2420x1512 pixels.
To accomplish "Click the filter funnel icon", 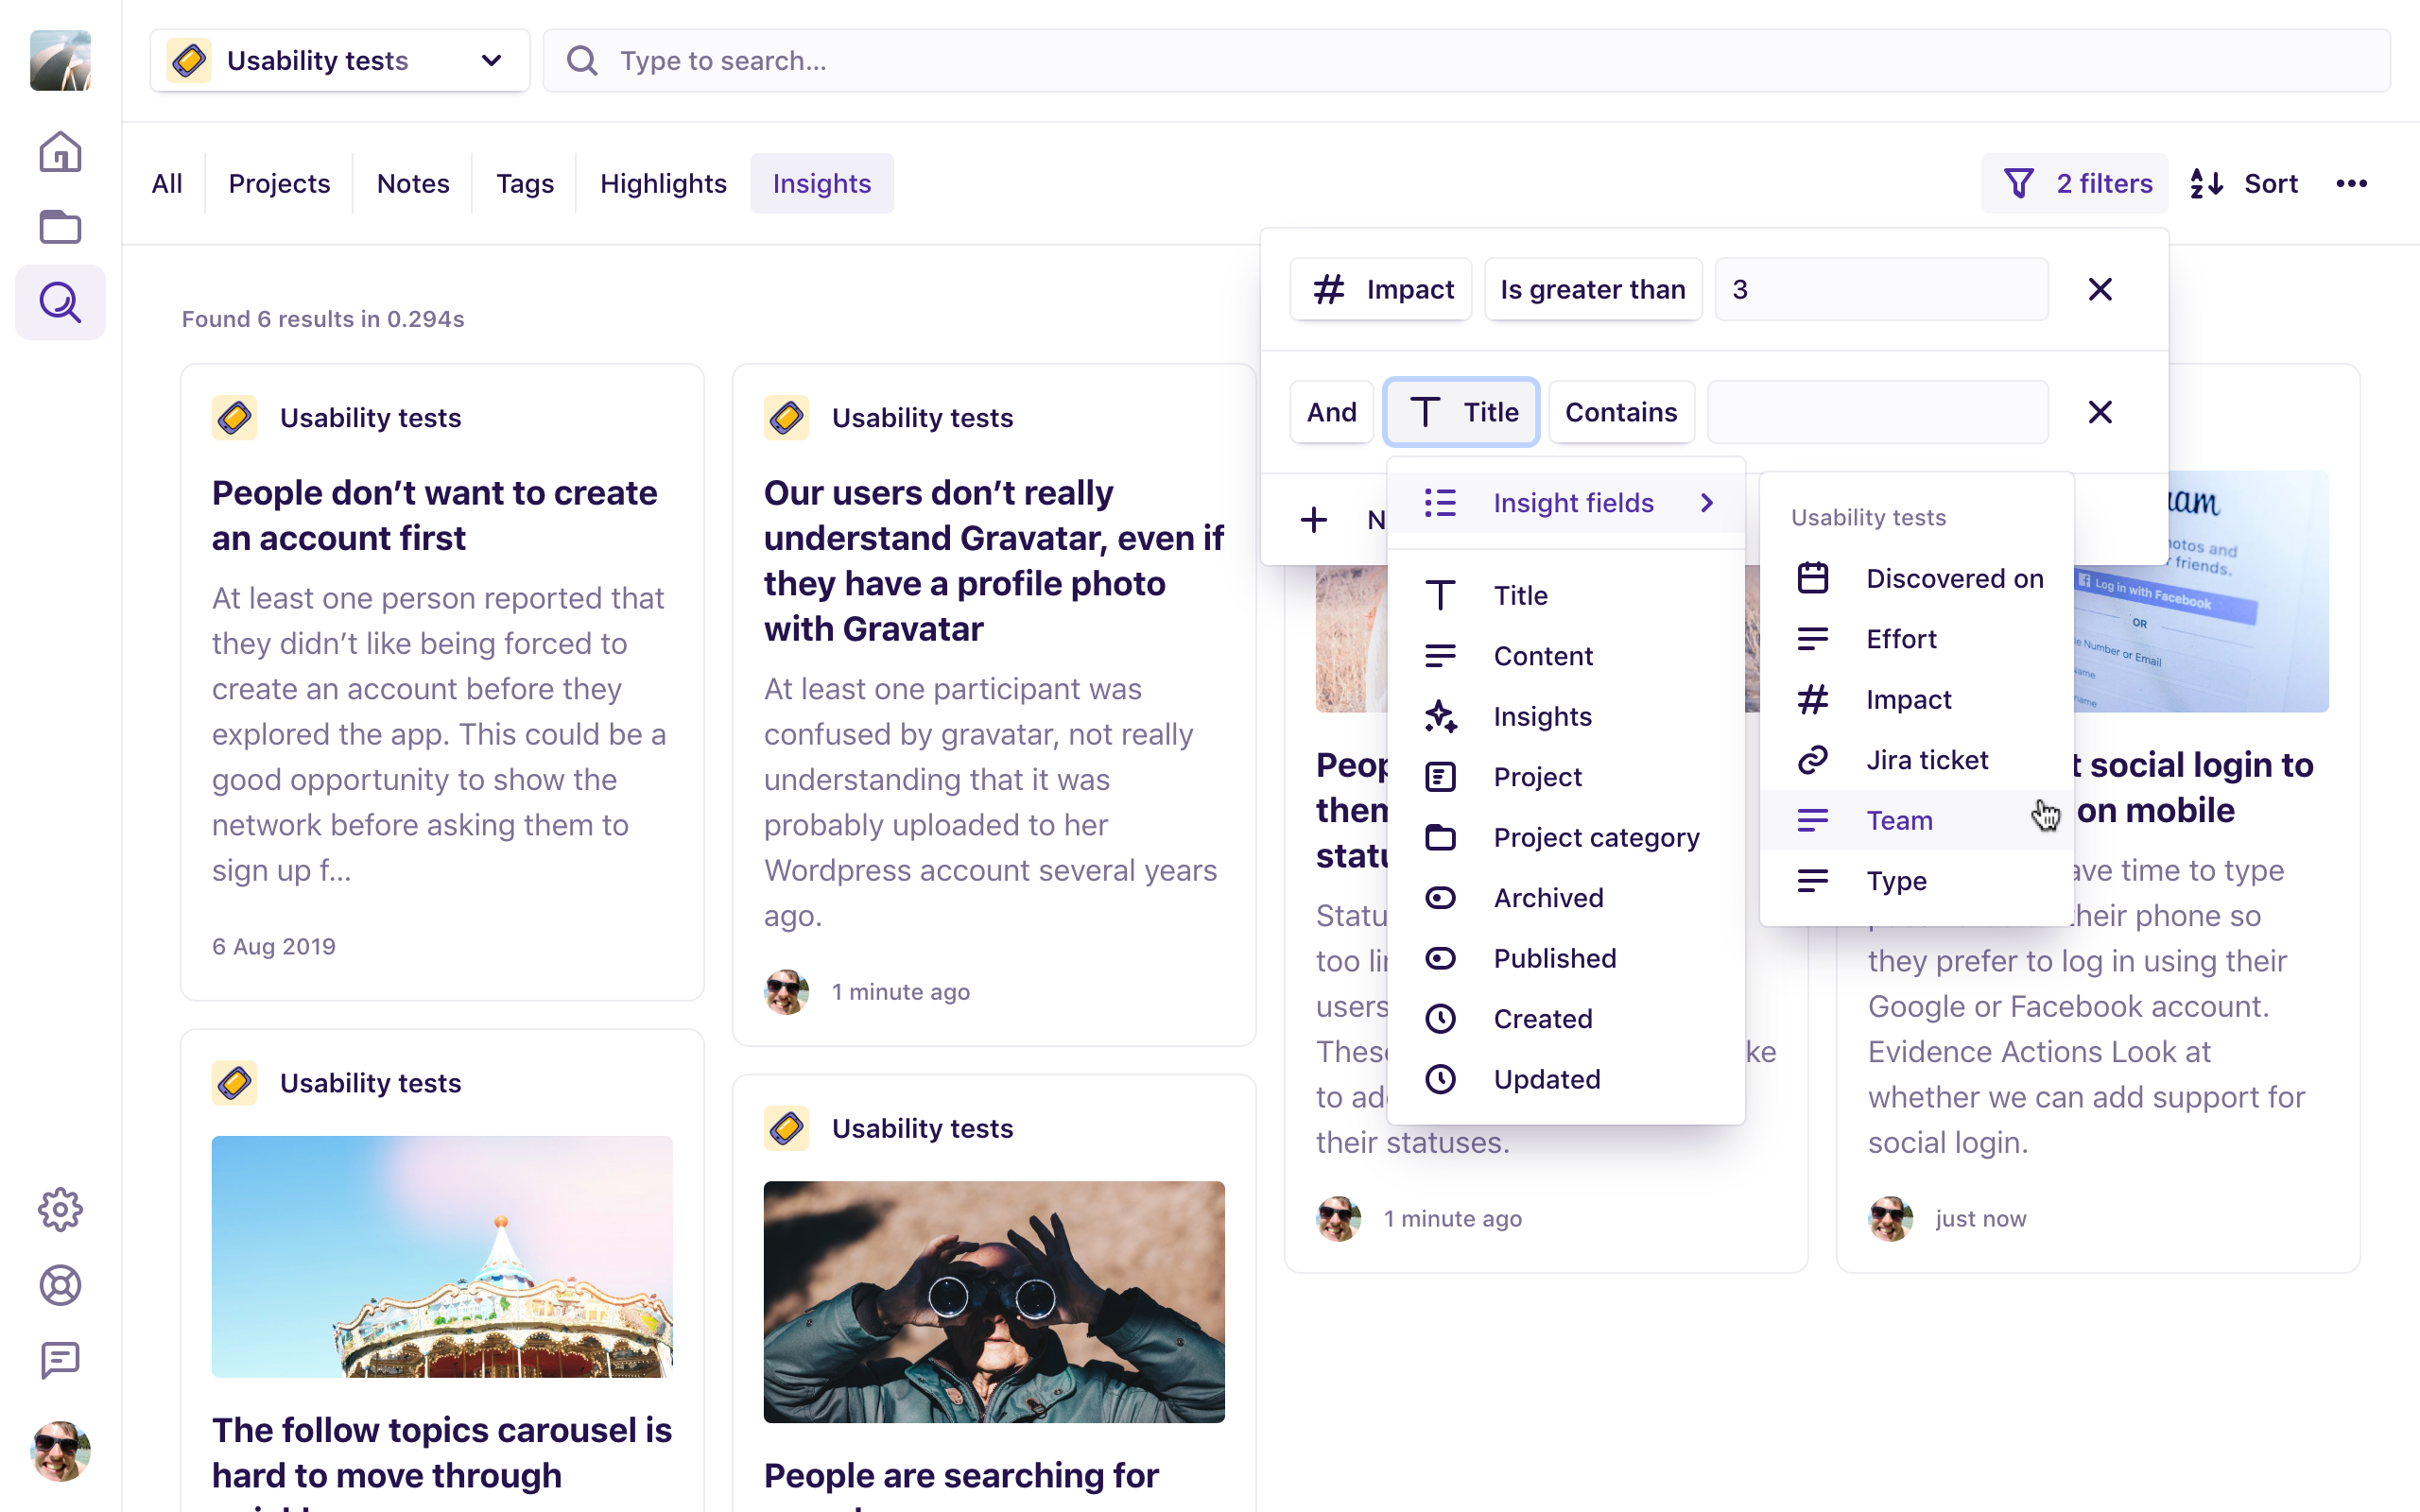I will pos(2019,183).
